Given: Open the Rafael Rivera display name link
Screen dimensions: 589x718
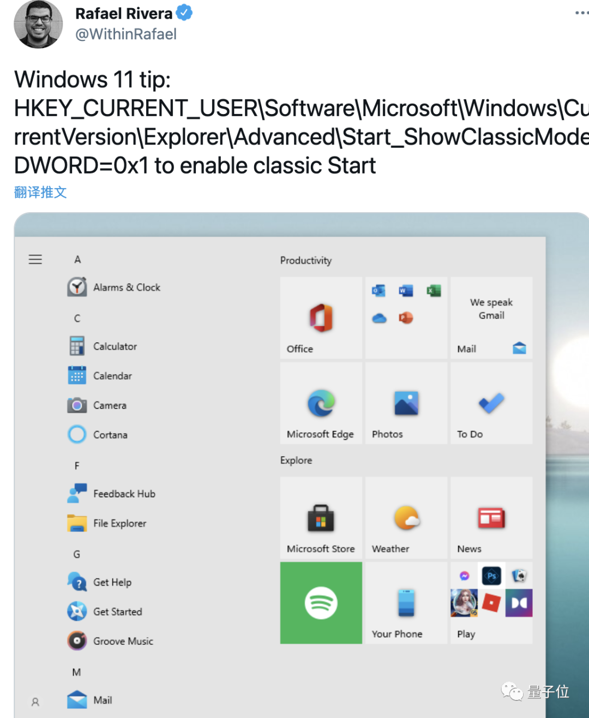Looking at the screenshot, I should tap(124, 13).
